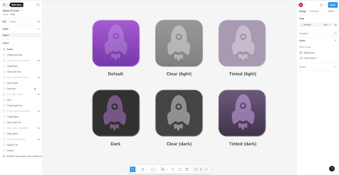Edit the page background opacity 100 field
339x175 pixels.
325,25
